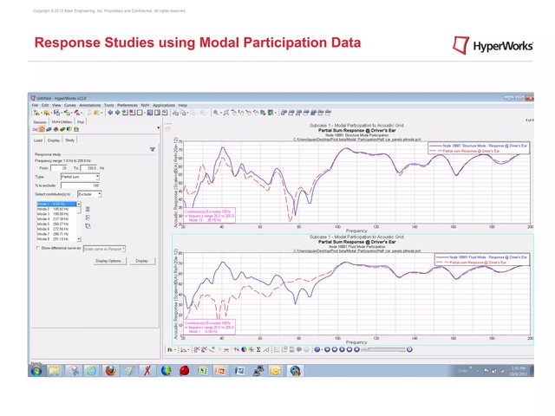Click the Excel icon in the taskbar
Screen dimensions: 555x416
202,370
